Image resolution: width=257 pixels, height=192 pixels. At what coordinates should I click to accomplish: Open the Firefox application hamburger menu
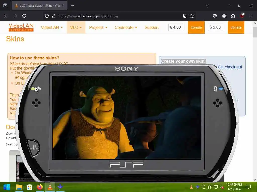(251, 16)
